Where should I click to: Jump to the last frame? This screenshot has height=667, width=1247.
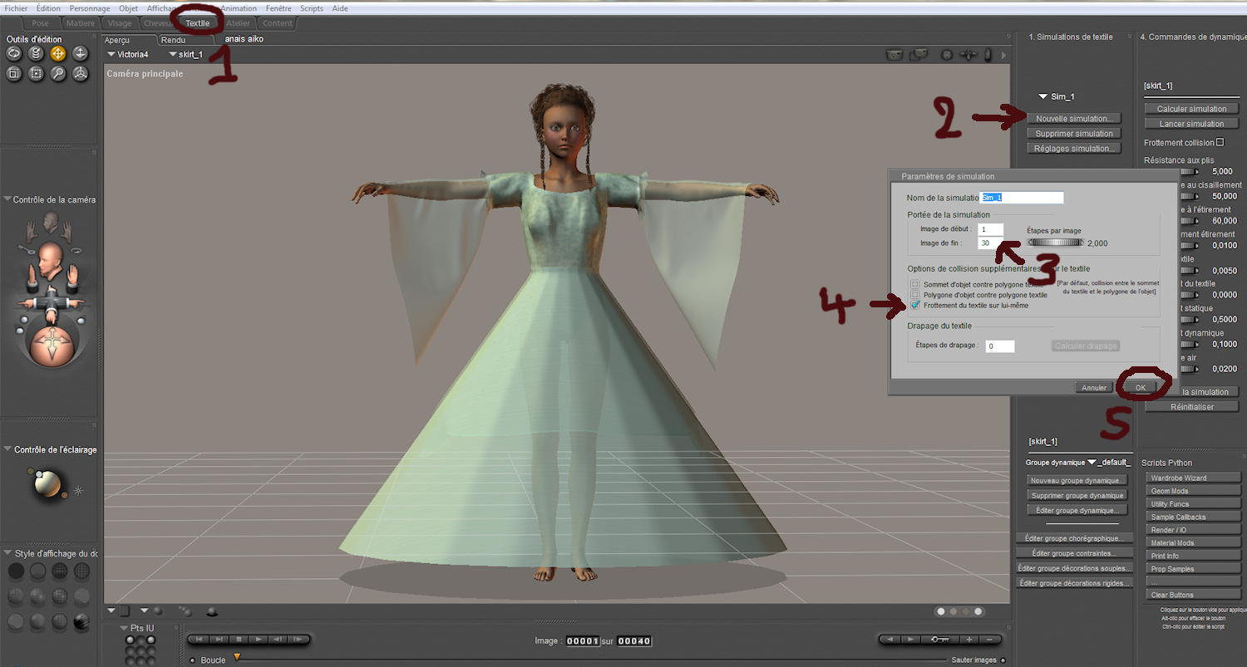tap(219, 640)
